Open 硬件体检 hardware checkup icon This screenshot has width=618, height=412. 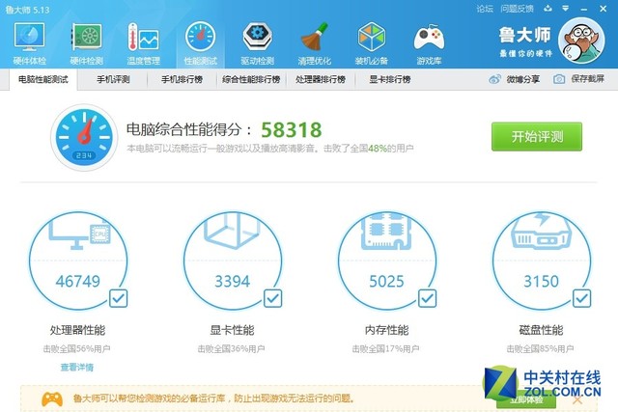[x=28, y=41]
